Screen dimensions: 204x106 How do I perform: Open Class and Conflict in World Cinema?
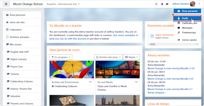click(112, 88)
